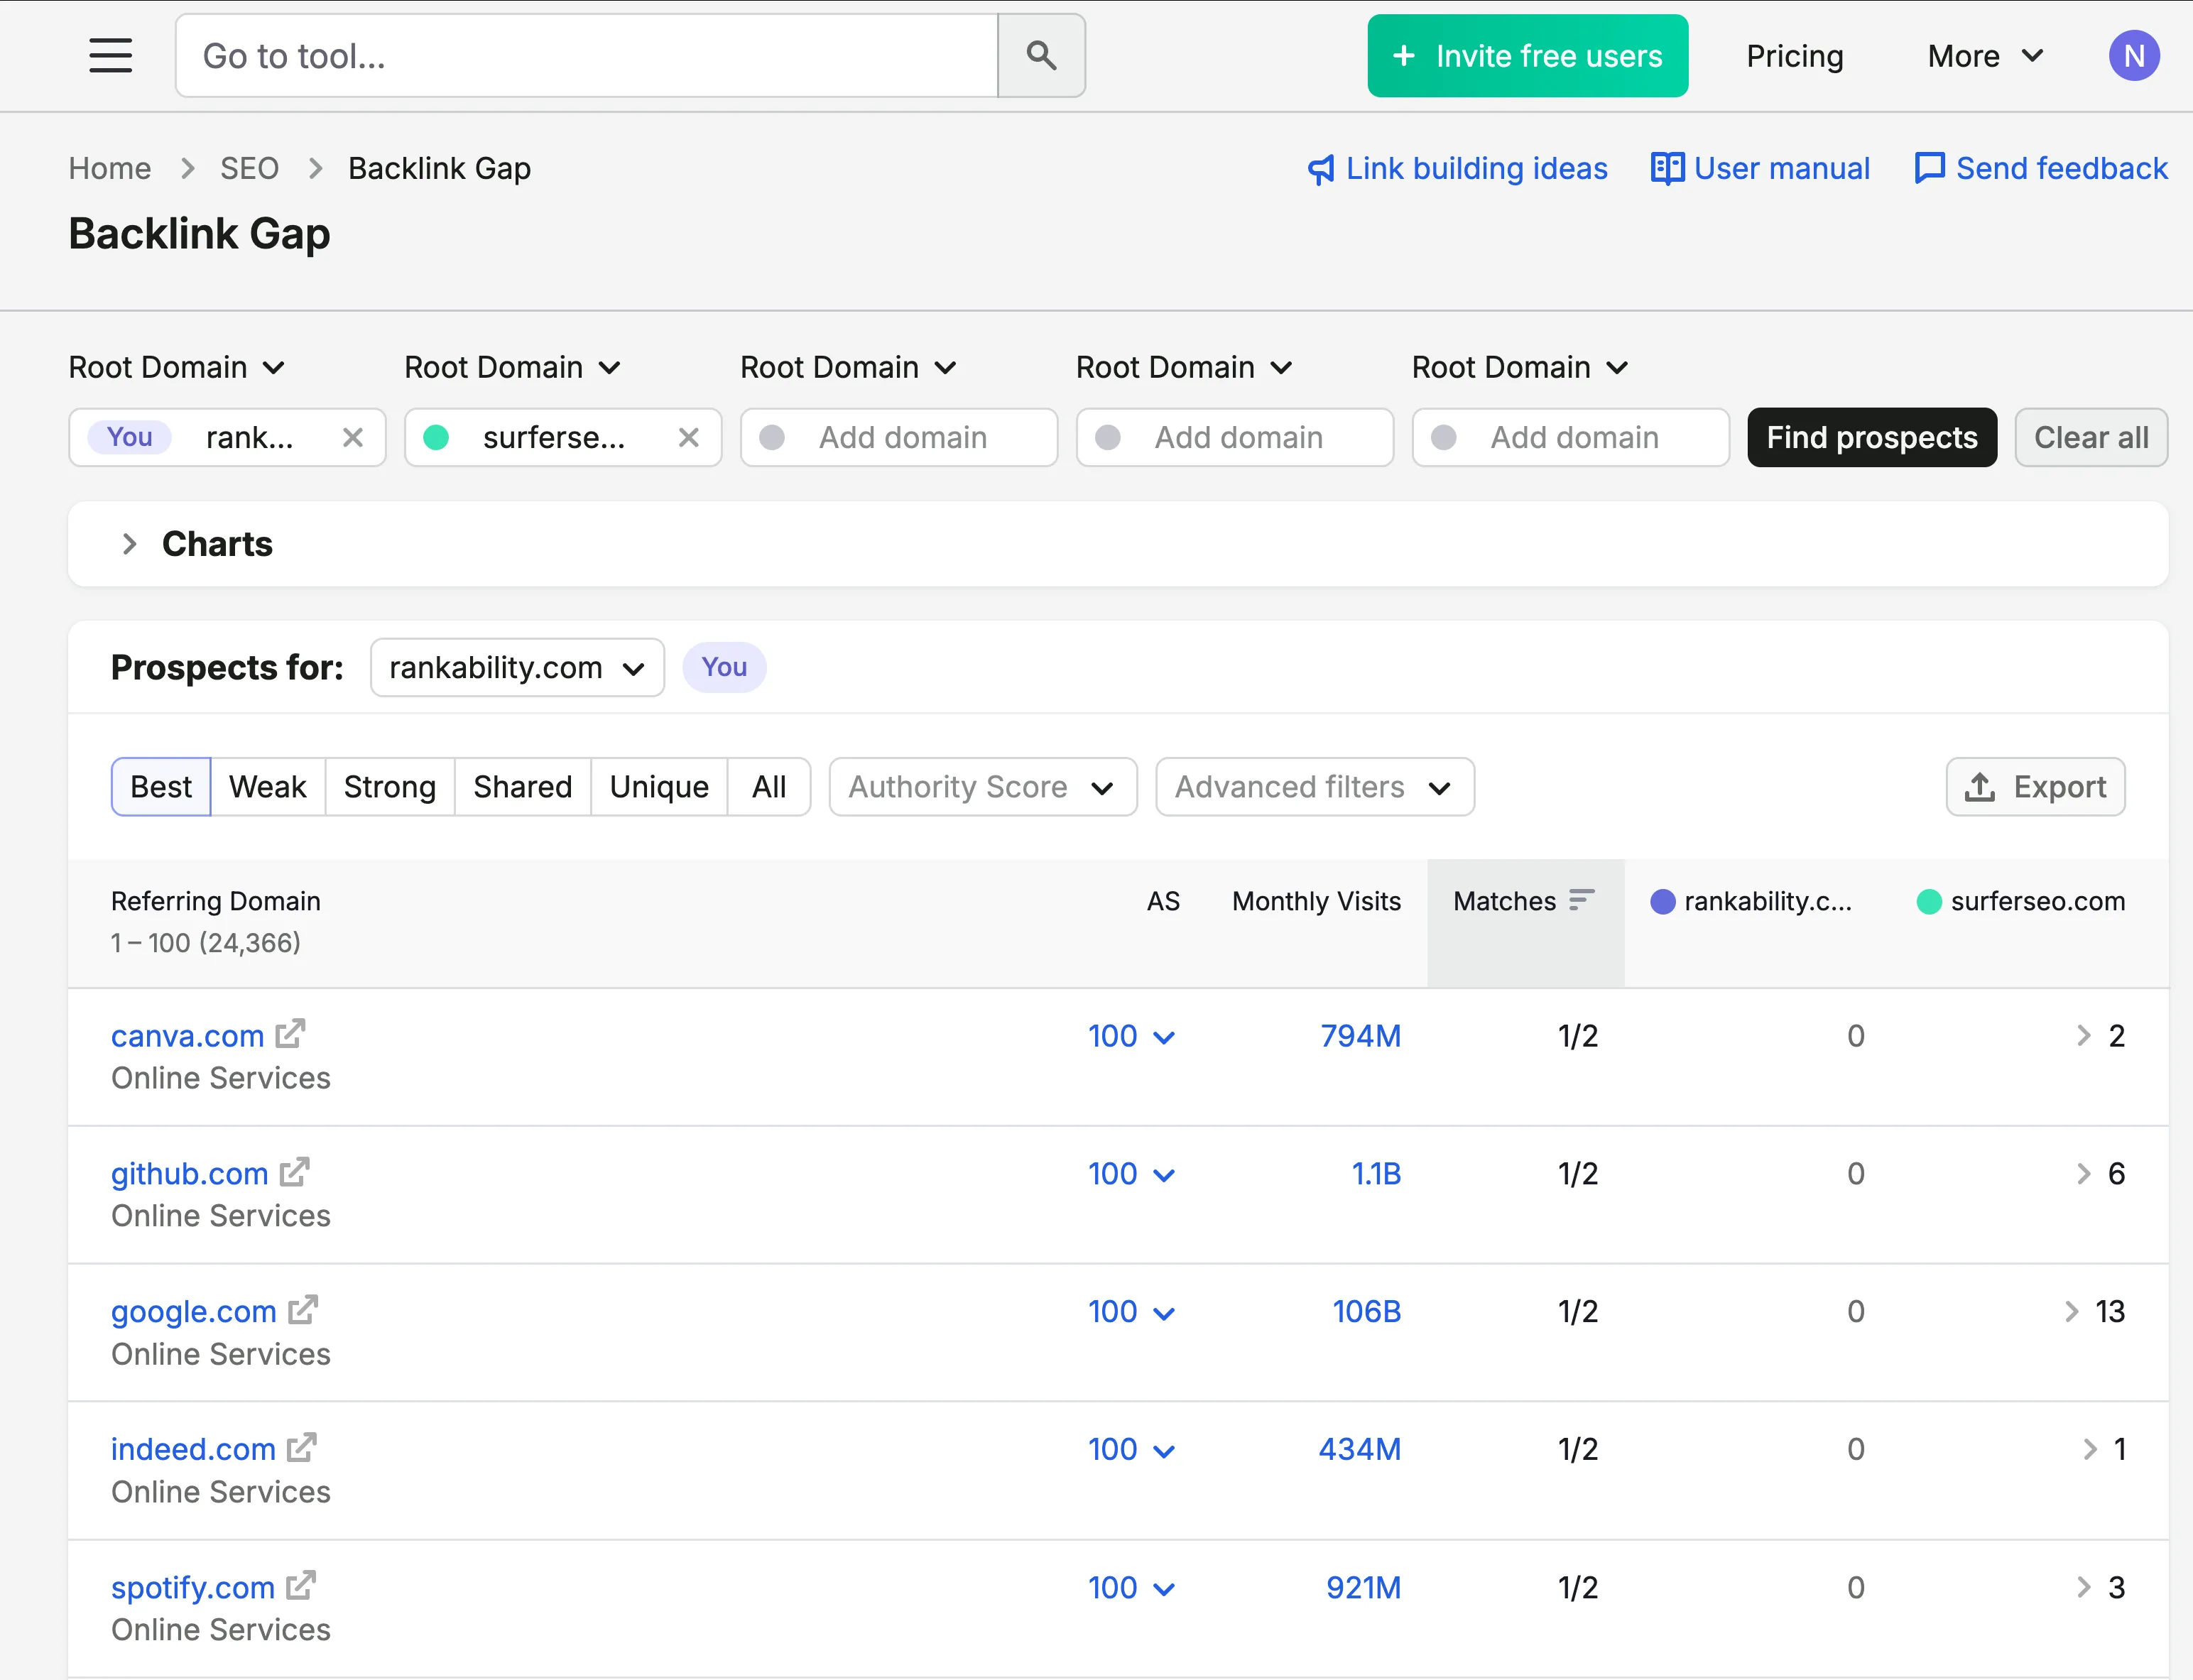Viewport: 2193px width, 1680px height.
Task: Expand the Charts section
Action: pyautogui.click(x=129, y=544)
